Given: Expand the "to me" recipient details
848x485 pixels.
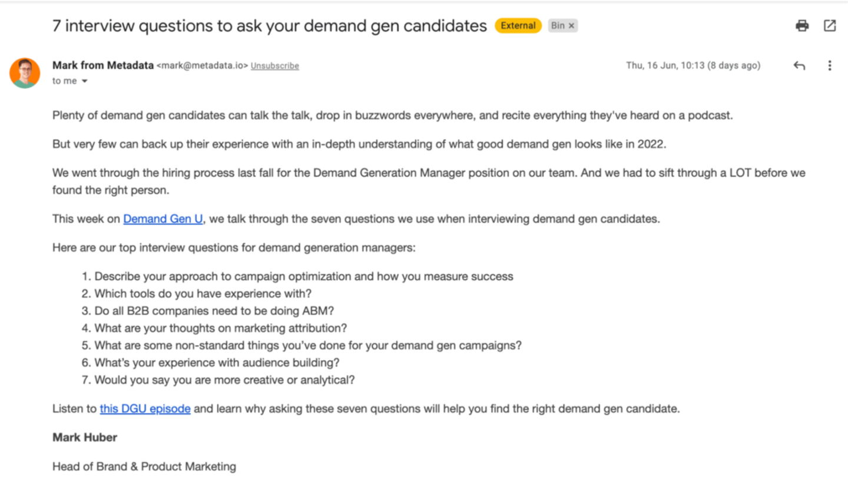Looking at the screenshot, I should (x=84, y=81).
